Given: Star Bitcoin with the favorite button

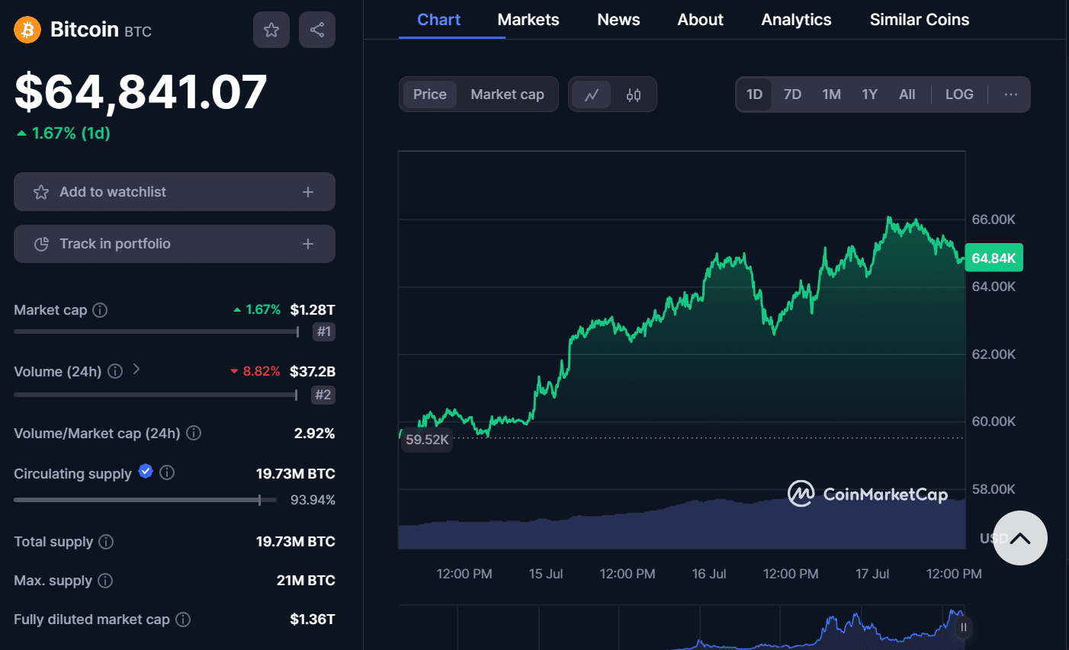Looking at the screenshot, I should 271,30.
